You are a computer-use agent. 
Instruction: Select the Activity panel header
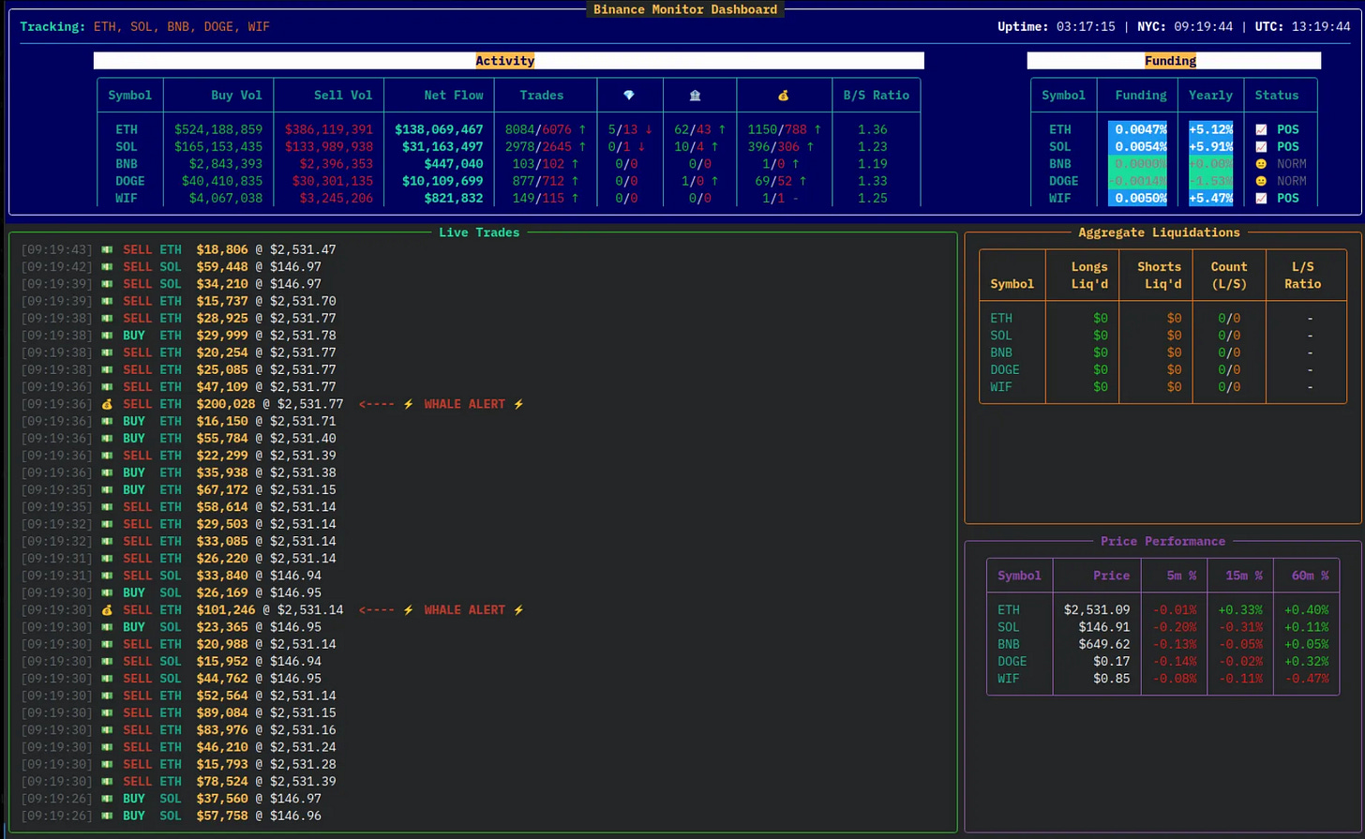pos(504,61)
